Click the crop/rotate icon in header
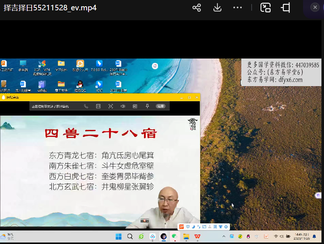324x244 pixels. pyautogui.click(x=285, y=8)
